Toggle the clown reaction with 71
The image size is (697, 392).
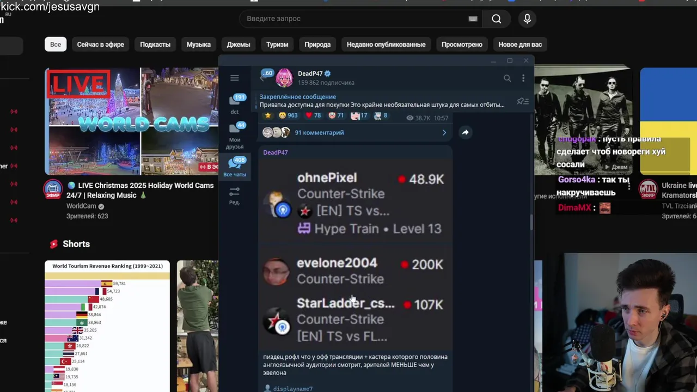click(336, 115)
